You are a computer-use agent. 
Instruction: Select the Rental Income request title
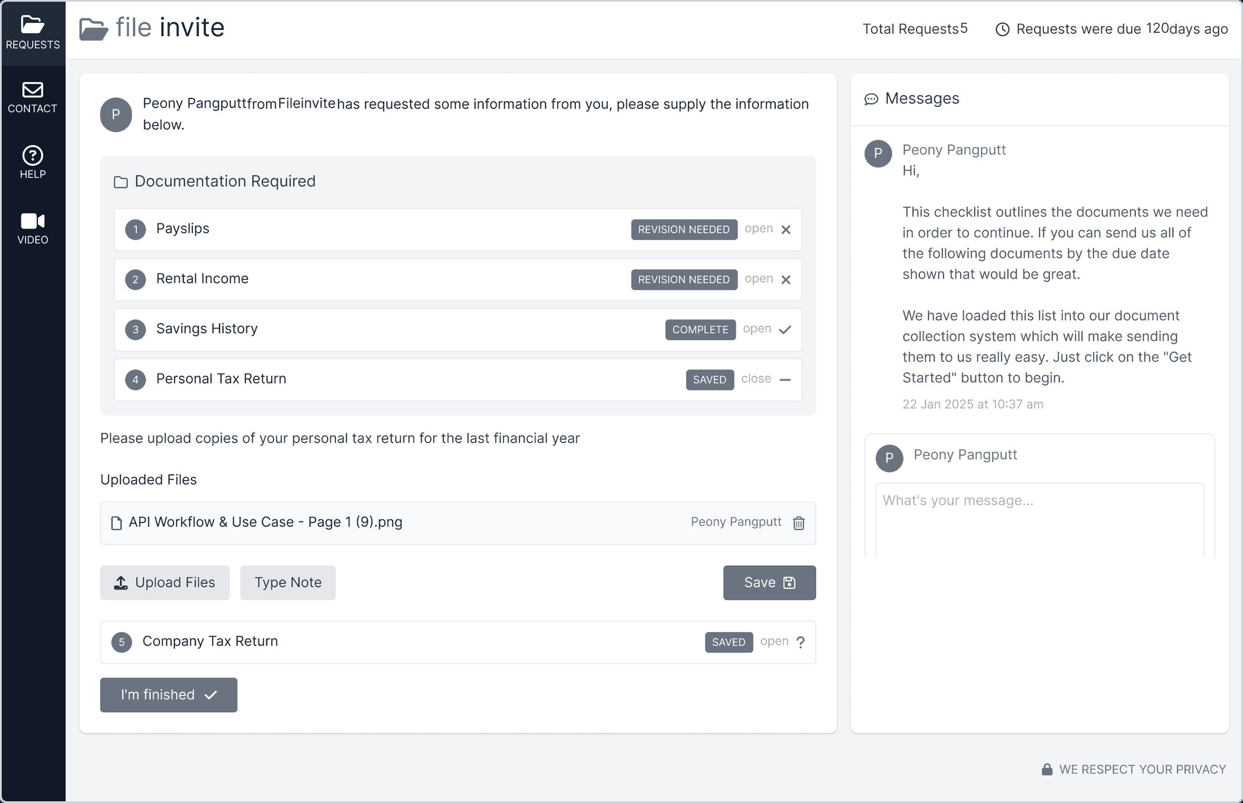[202, 279]
